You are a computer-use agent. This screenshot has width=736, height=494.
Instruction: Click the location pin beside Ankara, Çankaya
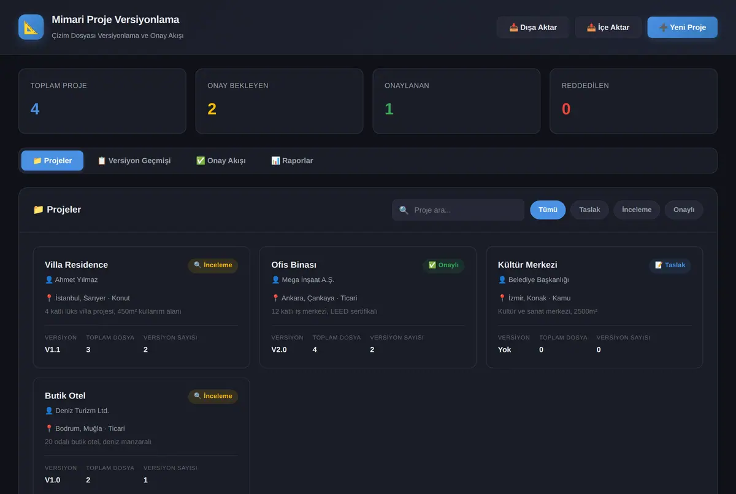pos(275,298)
